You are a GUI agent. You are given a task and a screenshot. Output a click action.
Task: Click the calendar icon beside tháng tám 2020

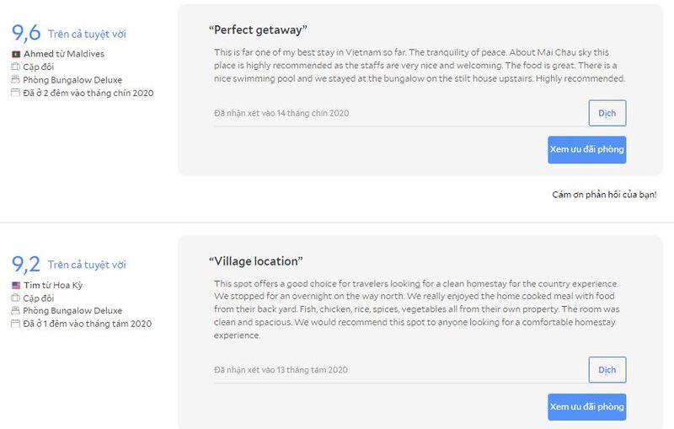click(15, 324)
